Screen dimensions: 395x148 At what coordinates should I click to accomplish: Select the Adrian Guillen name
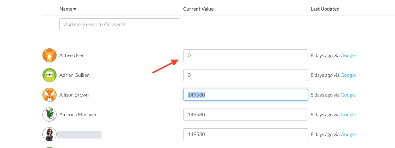point(74,75)
